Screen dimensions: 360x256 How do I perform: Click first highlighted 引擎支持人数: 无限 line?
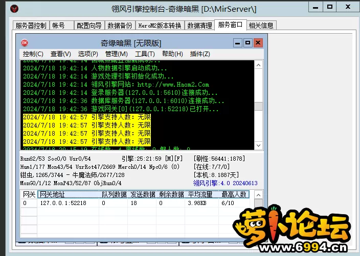[87, 117]
